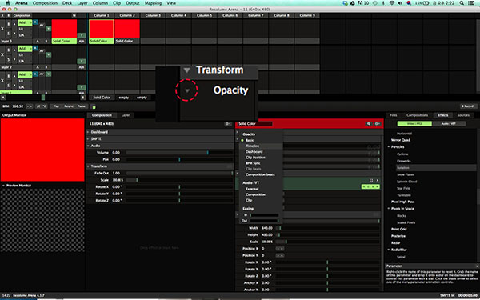The height and width of the screenshot is (300, 480).
Task: Toggle the blue A button on Layer 2
Action: click(35, 48)
